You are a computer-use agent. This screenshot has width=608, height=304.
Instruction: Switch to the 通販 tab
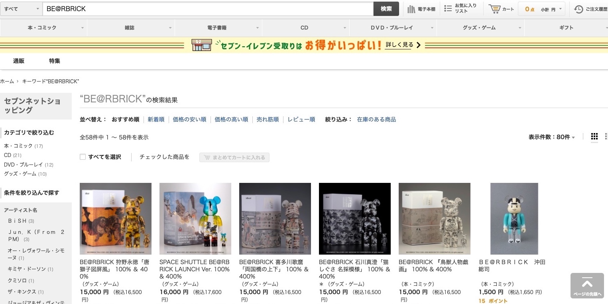[x=19, y=61]
